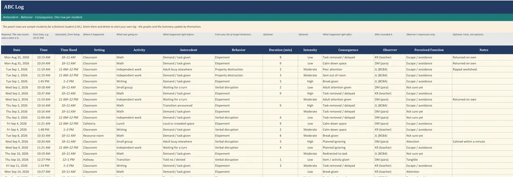Select 'Adult attention given' in 10:18 AM row

pyautogui.click(x=348, y=88)
